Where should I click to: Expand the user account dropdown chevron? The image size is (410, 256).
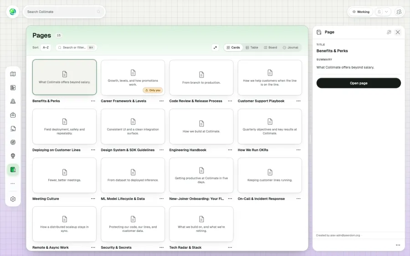click(x=386, y=12)
